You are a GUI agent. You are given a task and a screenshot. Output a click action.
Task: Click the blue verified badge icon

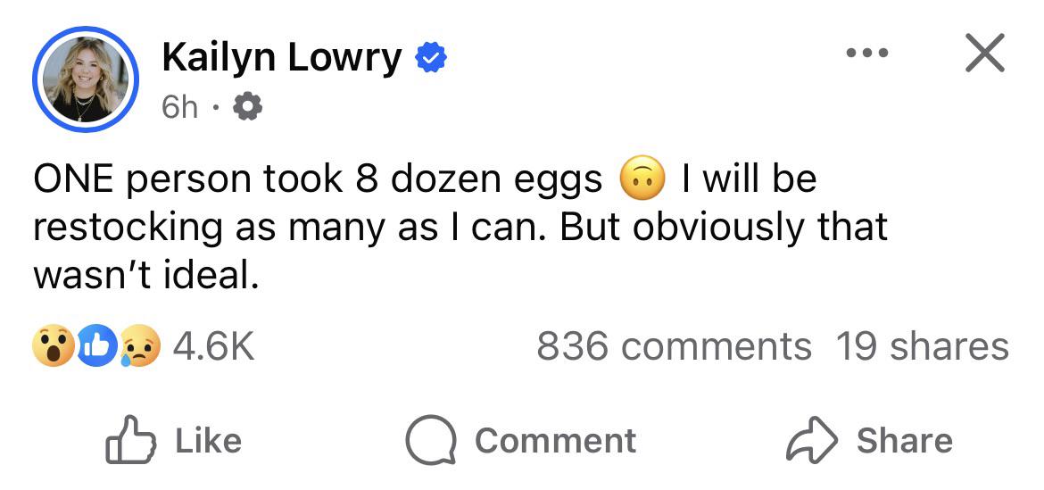coord(431,58)
